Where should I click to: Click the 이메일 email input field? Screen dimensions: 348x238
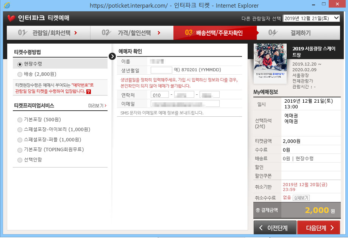pyautogui.click(x=185, y=103)
